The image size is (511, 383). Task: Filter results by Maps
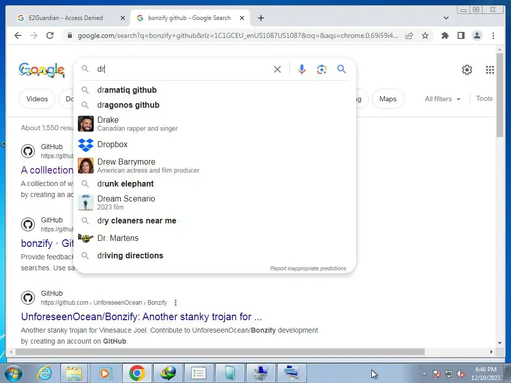(388, 99)
